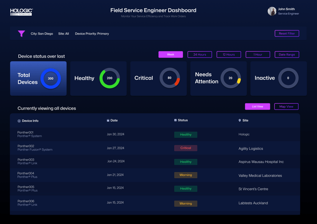317x224 pixels.
Task: Open the magenta filter funnel icon
Action: 21,33
